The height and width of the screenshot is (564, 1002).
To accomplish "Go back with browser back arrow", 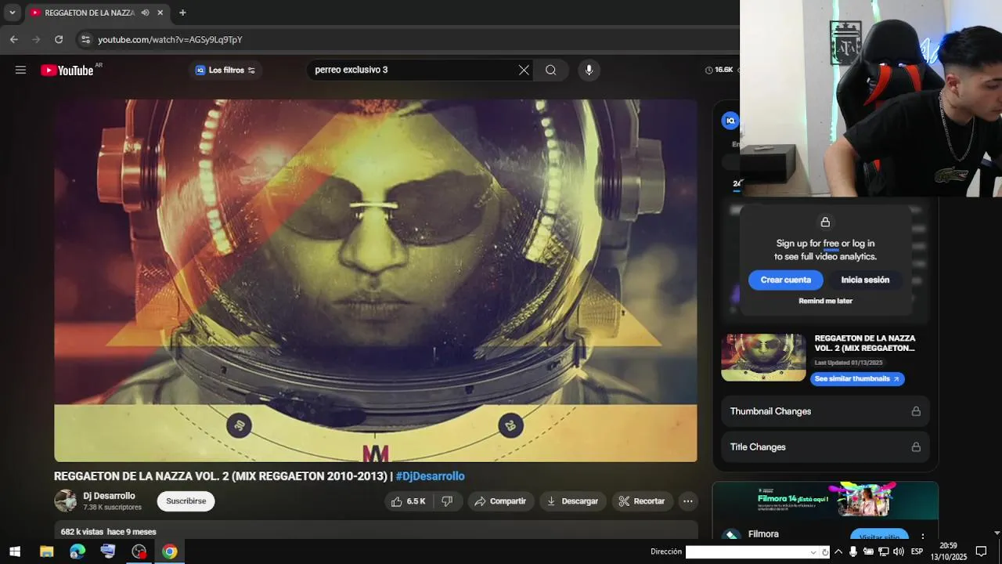I will point(14,39).
